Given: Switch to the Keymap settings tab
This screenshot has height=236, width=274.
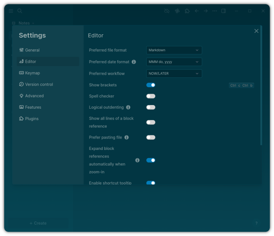Looking at the screenshot, I should pos(32,73).
